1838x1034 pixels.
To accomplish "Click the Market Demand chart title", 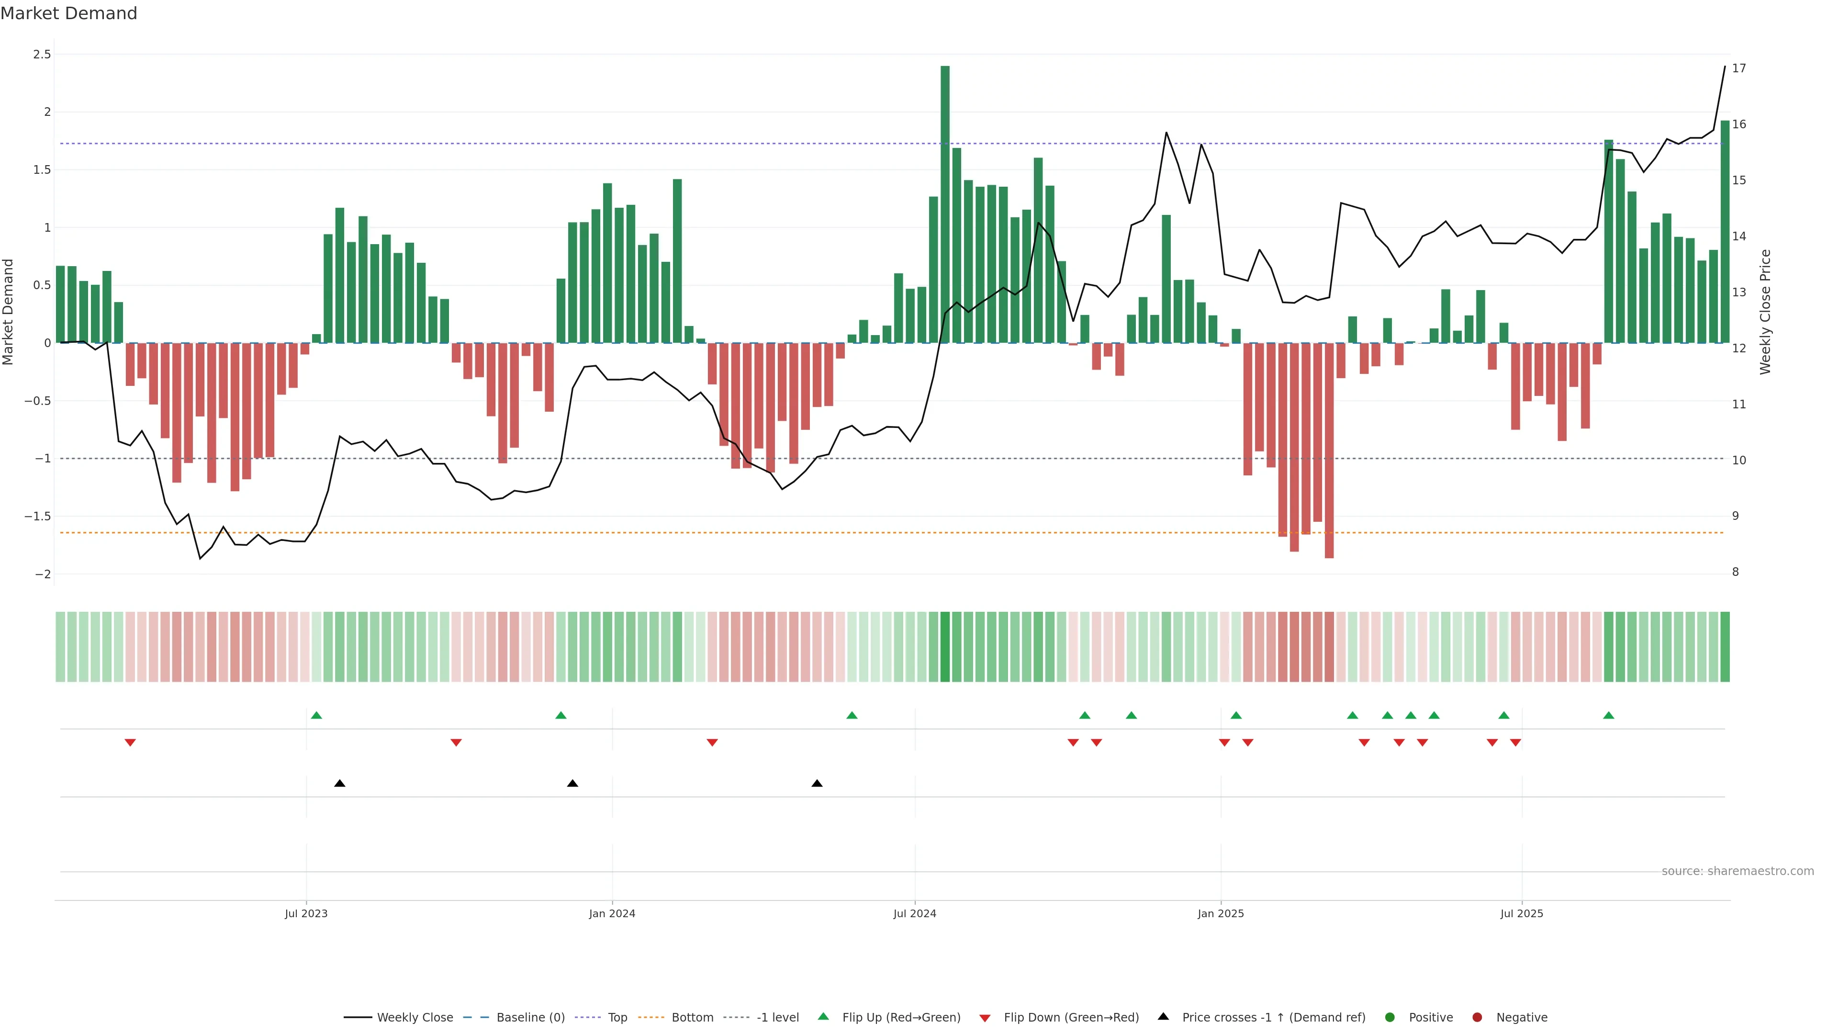I will click(68, 13).
